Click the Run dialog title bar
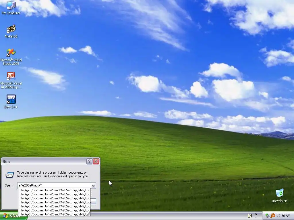The height and width of the screenshot is (220, 294). coord(44,162)
